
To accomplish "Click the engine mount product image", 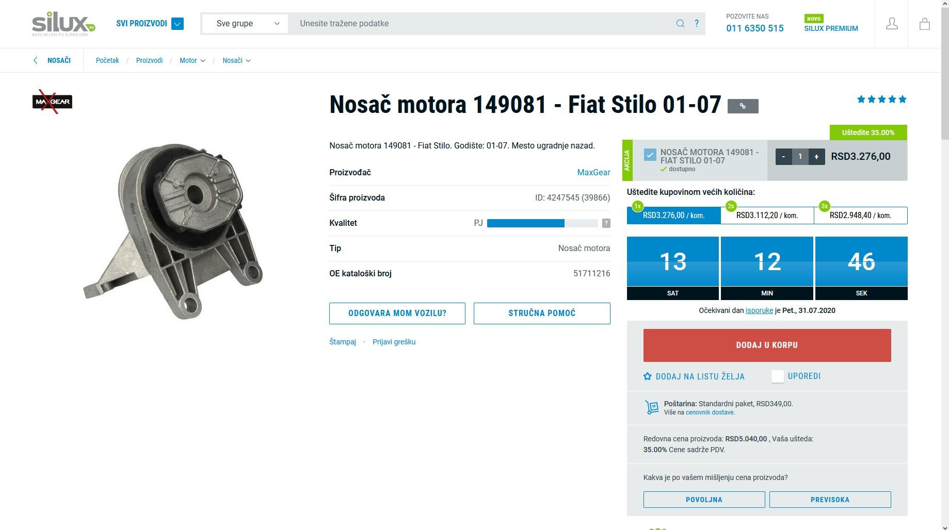I will point(173,231).
